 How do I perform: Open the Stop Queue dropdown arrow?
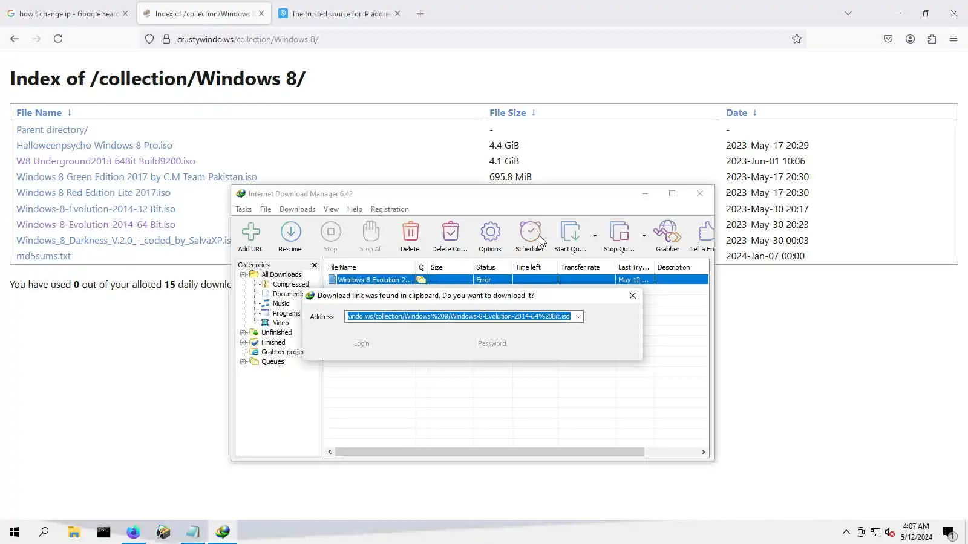pos(644,236)
